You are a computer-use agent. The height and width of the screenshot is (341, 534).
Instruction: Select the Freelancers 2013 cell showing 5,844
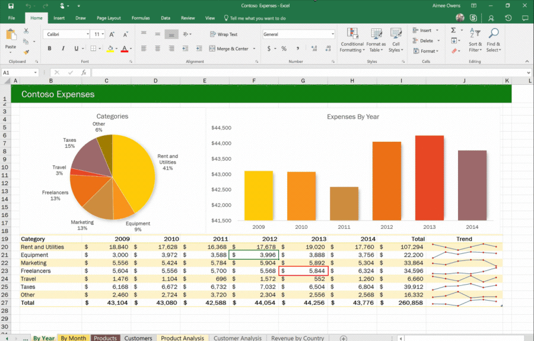(x=303, y=270)
